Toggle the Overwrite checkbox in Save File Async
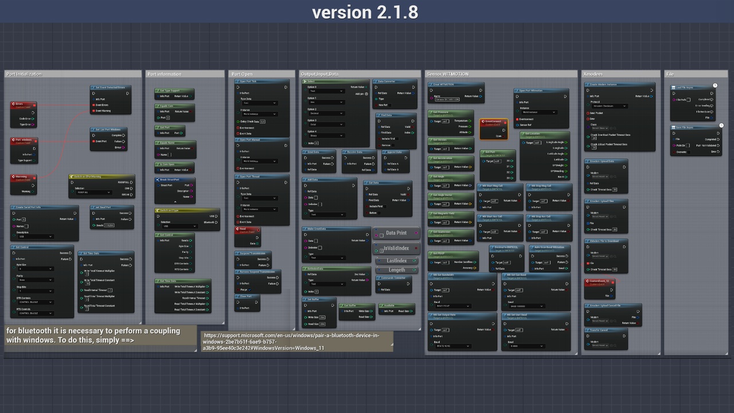Viewport: 734px width, 413px height. [x=689, y=152]
